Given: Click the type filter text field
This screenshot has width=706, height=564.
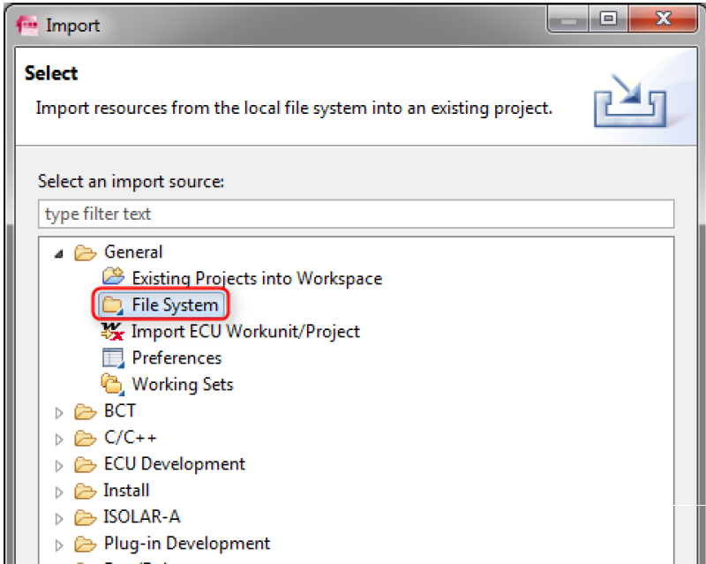Looking at the screenshot, I should point(356,214).
